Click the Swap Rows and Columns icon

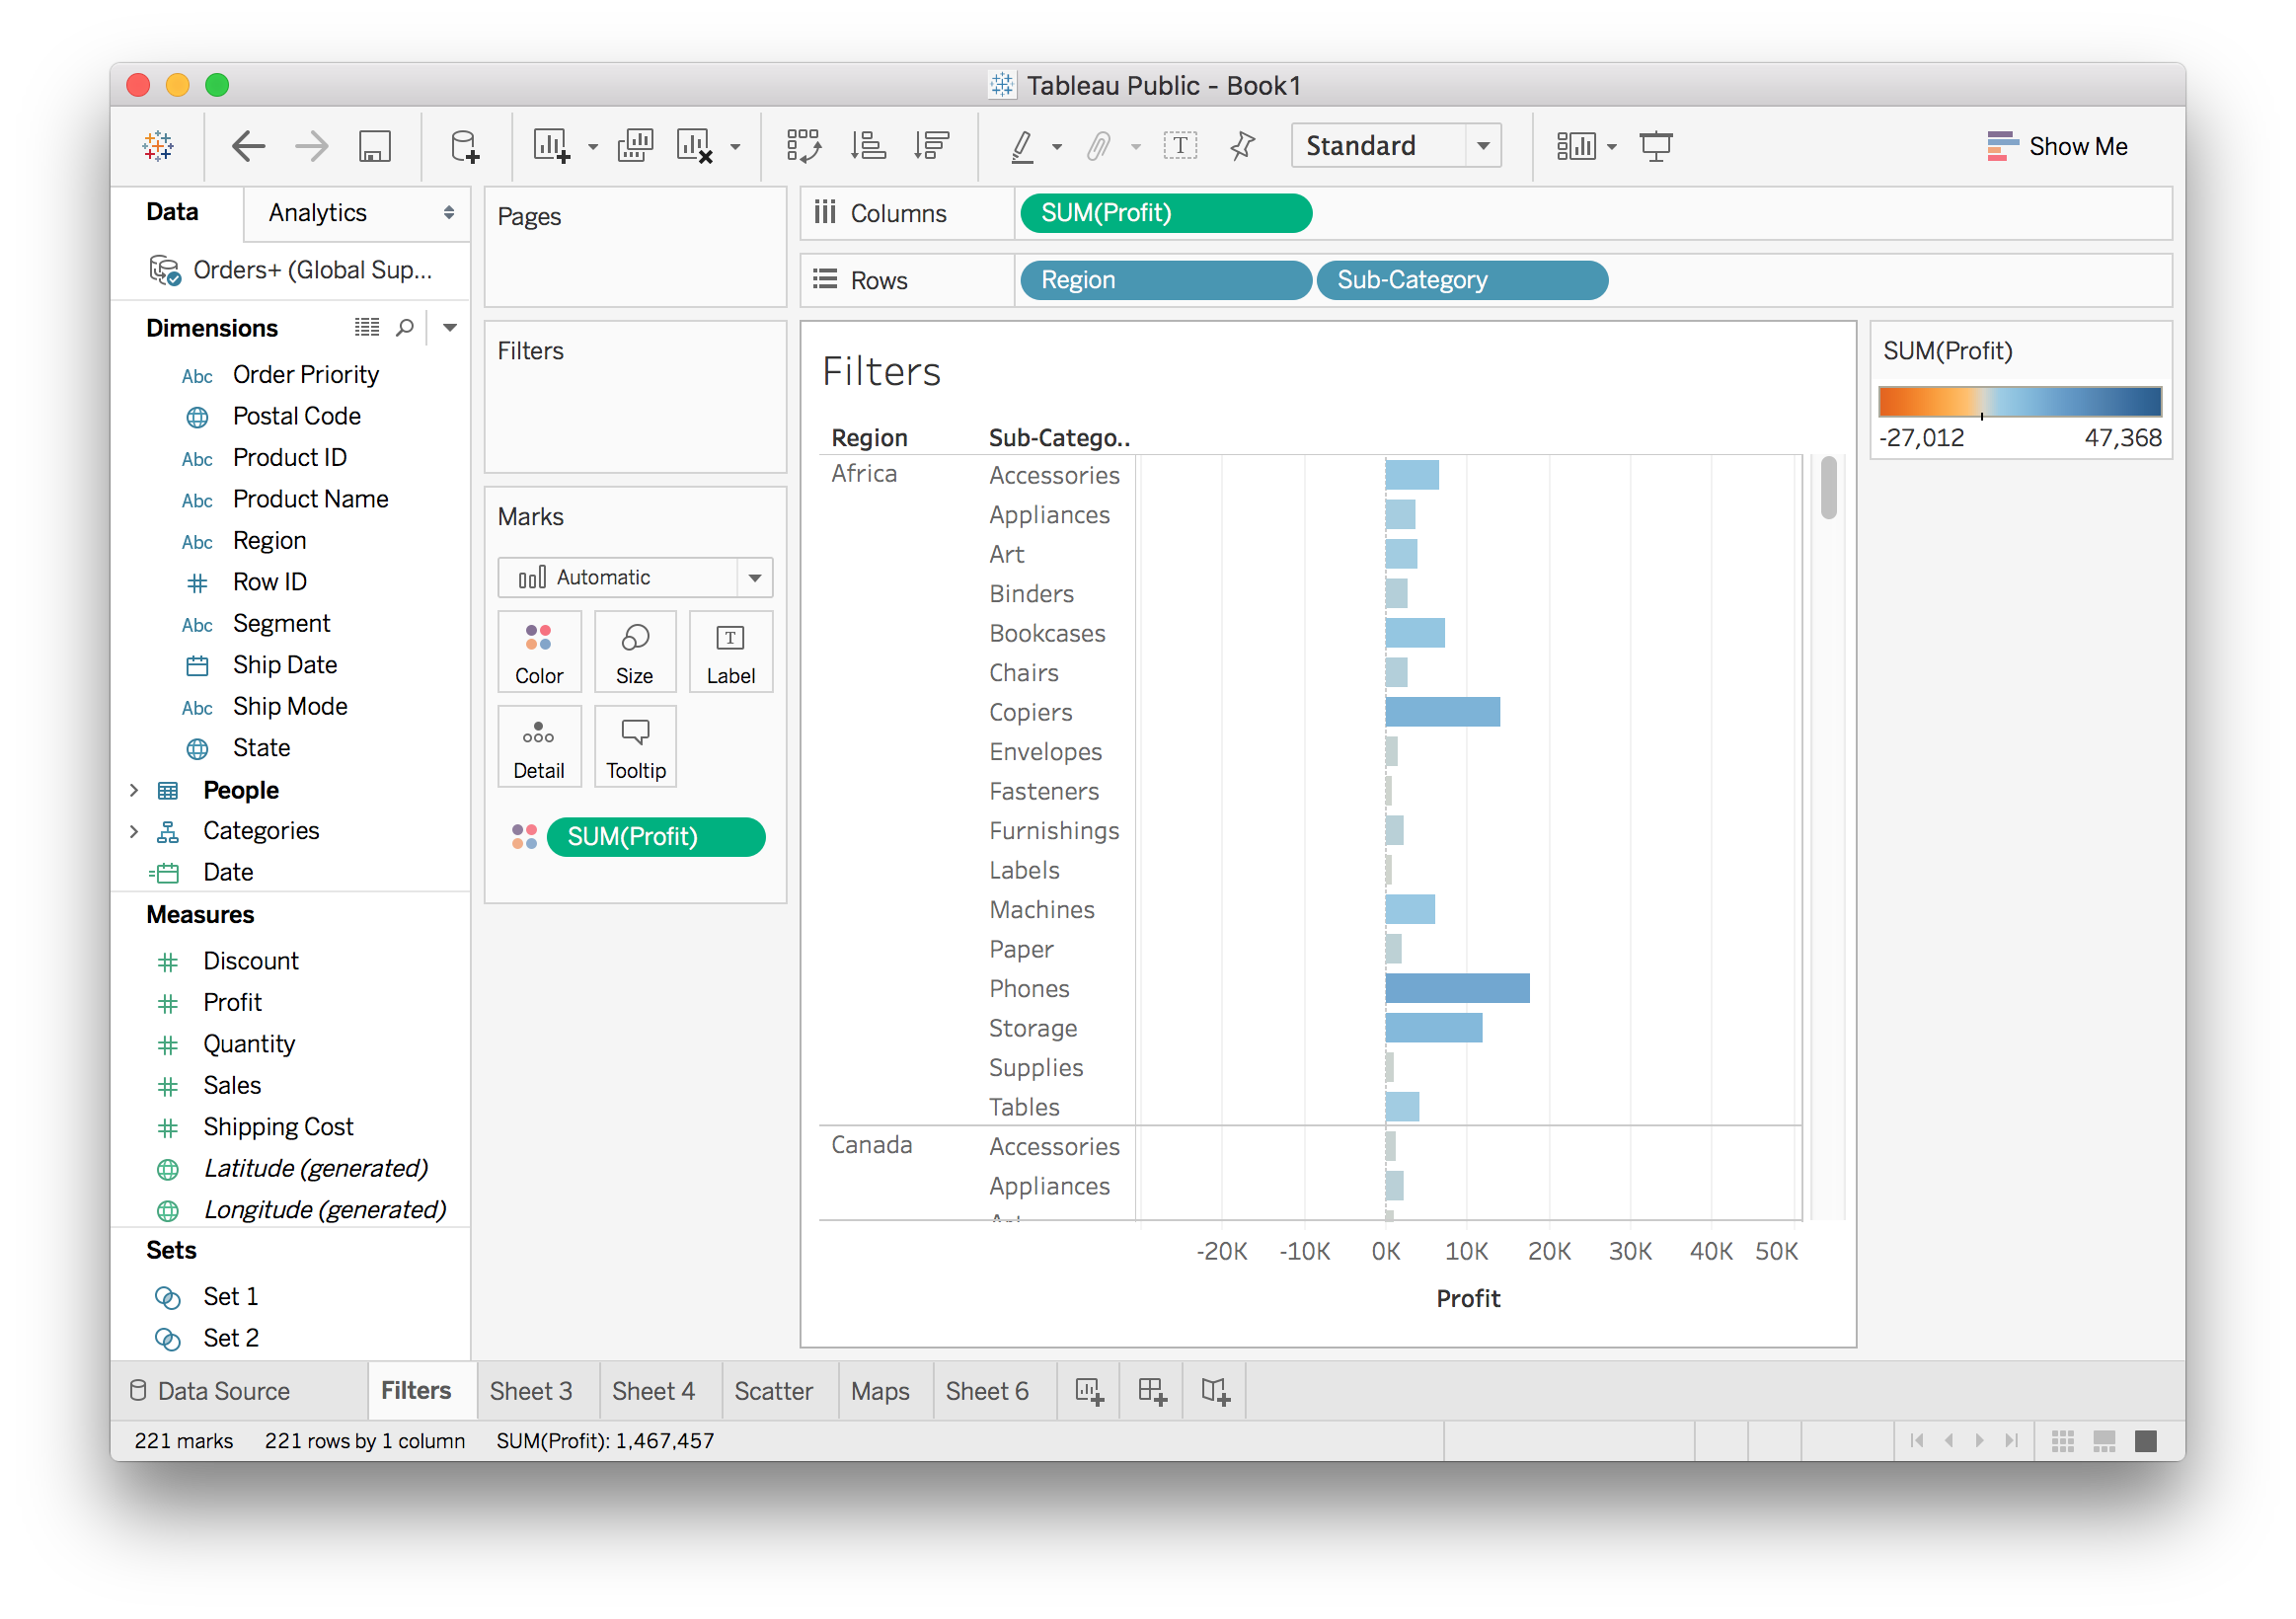[x=803, y=146]
